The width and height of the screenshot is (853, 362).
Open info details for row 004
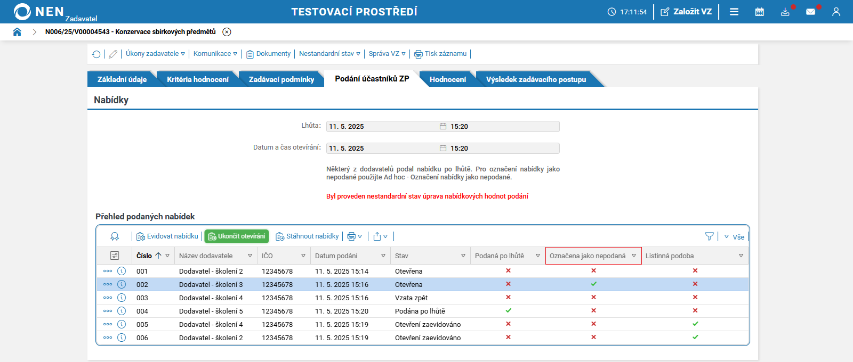(x=122, y=311)
